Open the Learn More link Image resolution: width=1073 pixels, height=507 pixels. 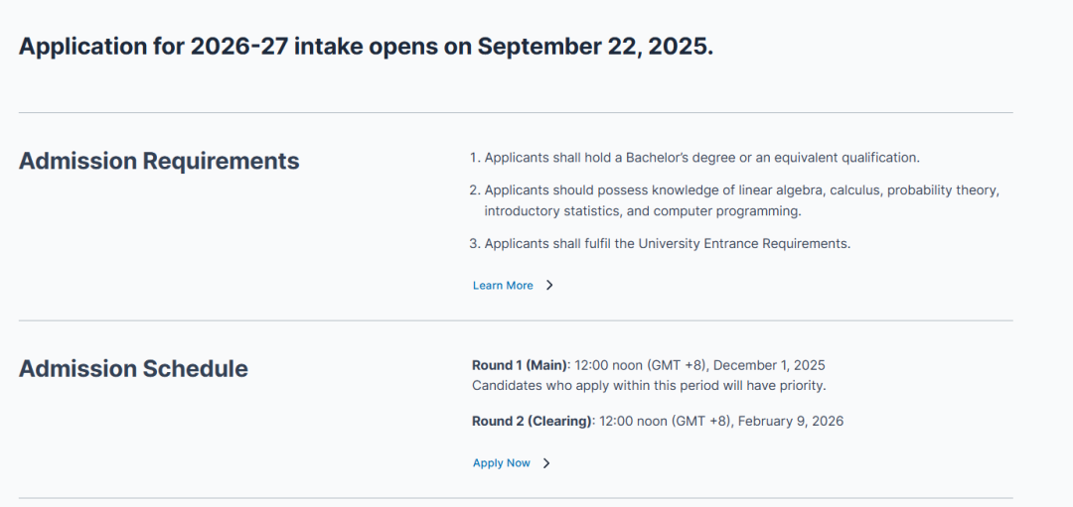point(503,286)
